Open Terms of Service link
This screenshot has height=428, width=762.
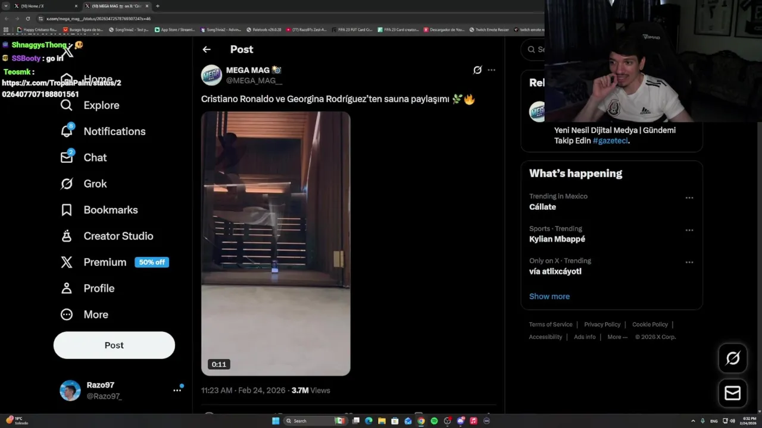551,325
